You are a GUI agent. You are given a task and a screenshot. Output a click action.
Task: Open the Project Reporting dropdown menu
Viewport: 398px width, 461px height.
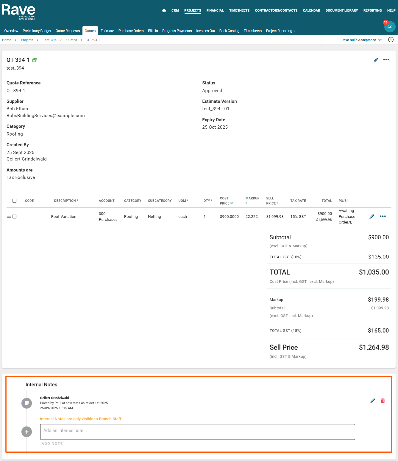[280, 31]
